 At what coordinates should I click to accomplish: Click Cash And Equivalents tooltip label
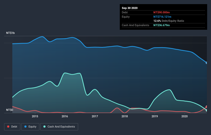click(135, 25)
